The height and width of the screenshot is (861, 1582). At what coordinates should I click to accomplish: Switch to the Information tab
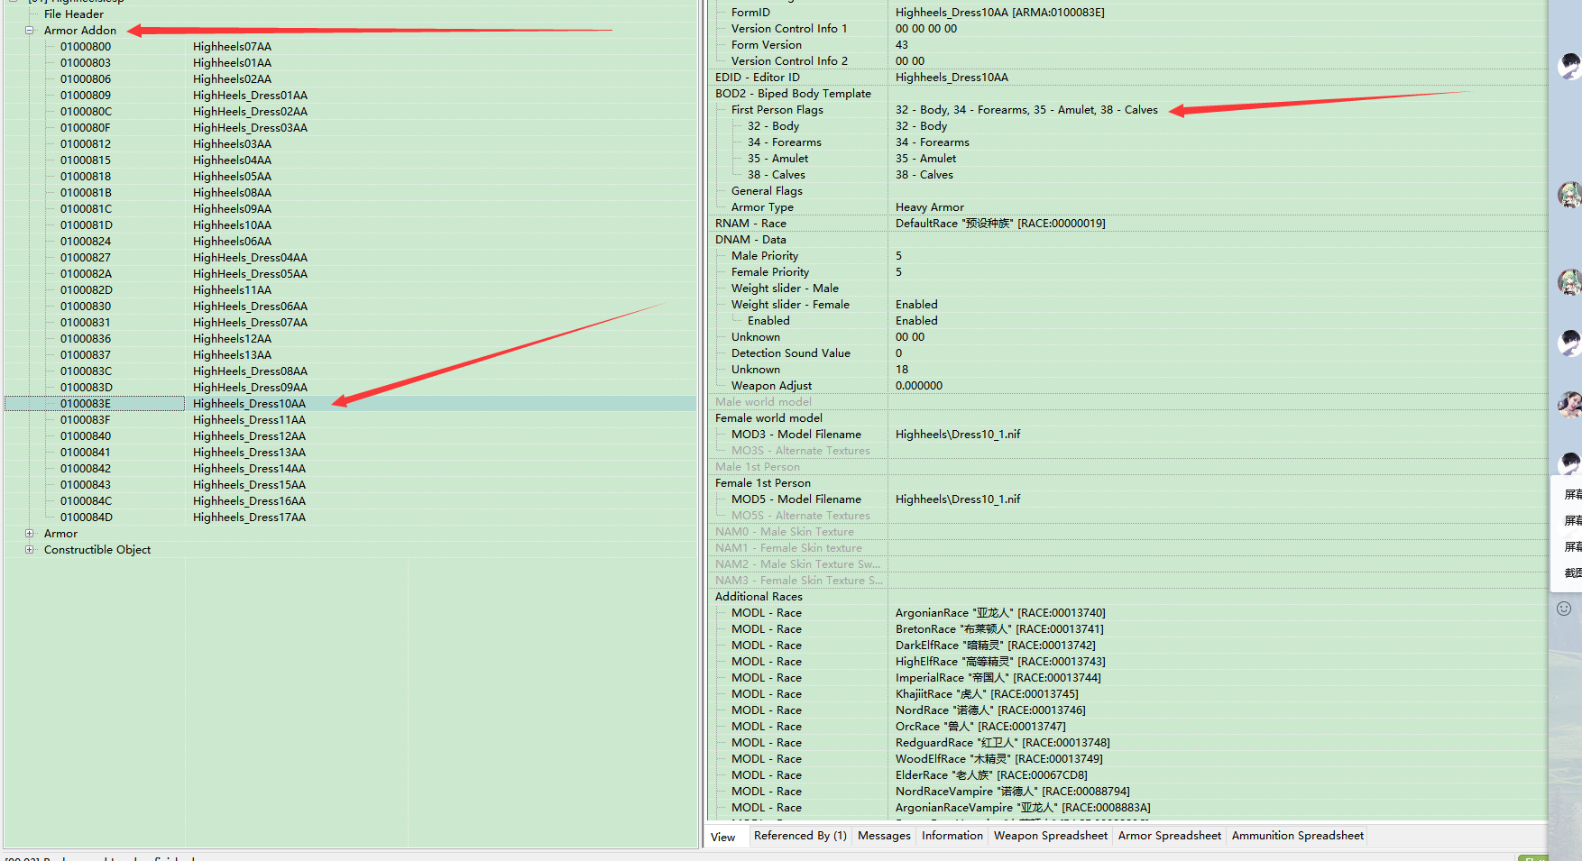952,836
